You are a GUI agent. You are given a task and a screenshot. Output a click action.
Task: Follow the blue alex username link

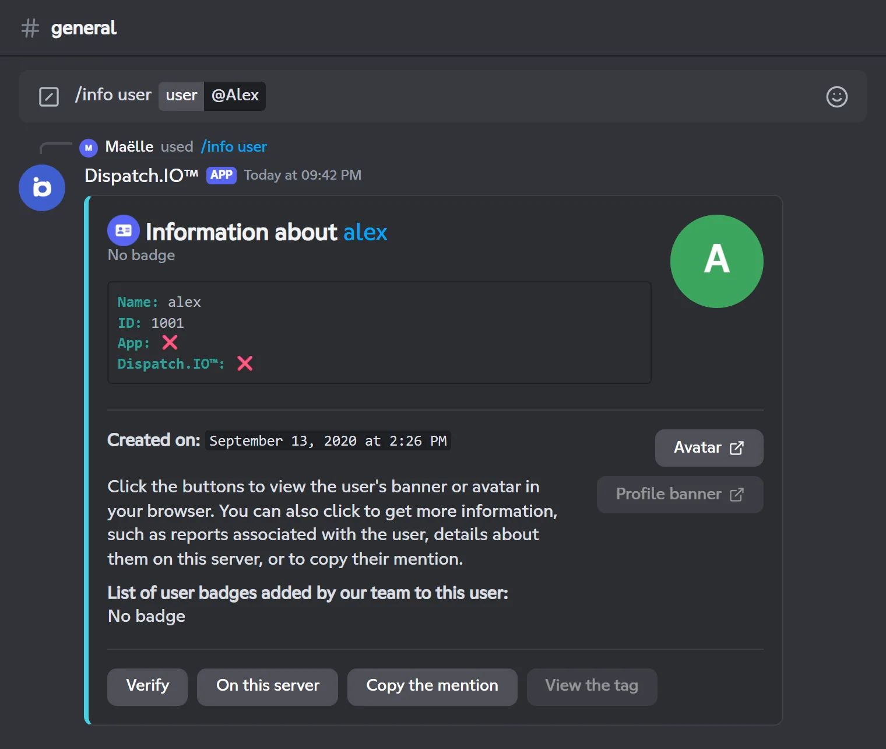coord(365,232)
